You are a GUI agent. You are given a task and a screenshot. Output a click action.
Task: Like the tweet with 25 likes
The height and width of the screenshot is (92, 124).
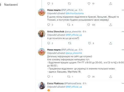click(89, 77)
